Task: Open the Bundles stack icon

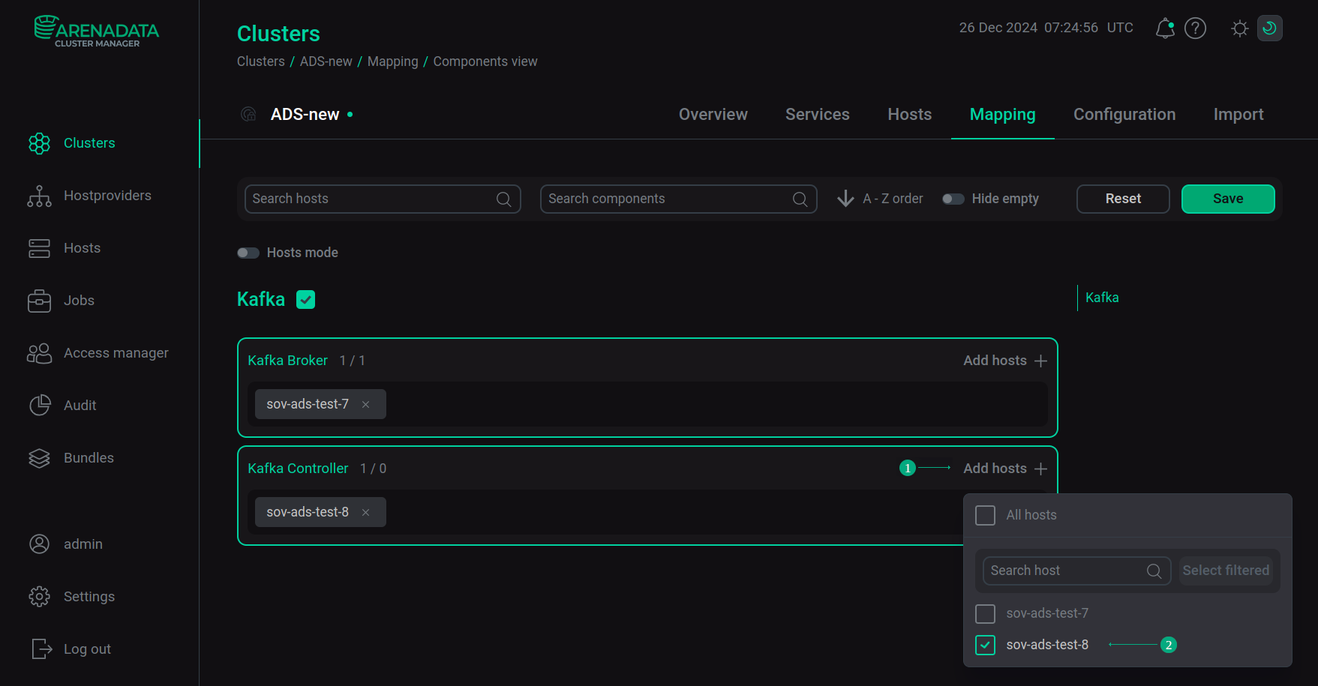Action: click(x=39, y=458)
